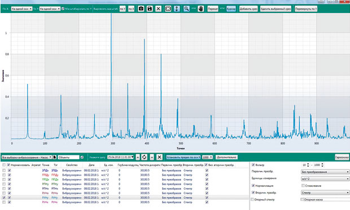
Task: Click the 'Перекат' button
Action: (x=213, y=9)
